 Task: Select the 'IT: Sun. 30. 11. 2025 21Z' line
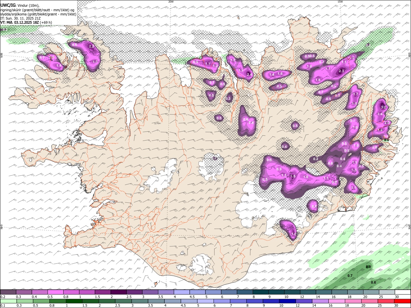[x=21, y=18]
